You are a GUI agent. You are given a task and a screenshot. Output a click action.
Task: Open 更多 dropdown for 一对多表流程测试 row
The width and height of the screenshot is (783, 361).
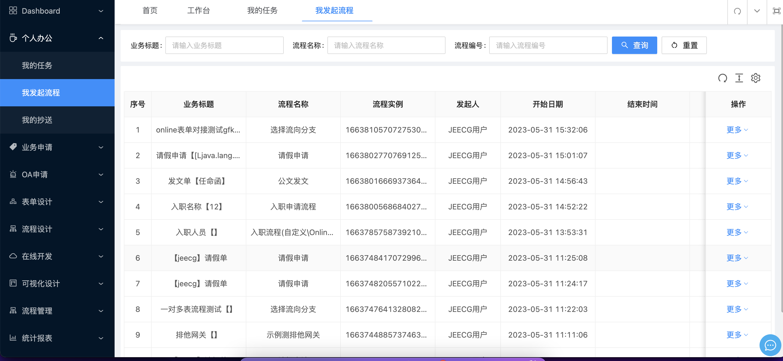click(737, 309)
